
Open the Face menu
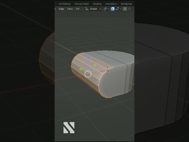coord(70,9)
